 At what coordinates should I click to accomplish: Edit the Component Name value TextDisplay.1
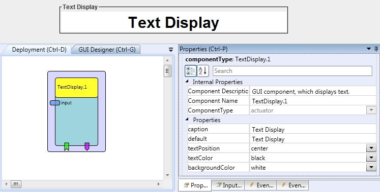pos(313,101)
